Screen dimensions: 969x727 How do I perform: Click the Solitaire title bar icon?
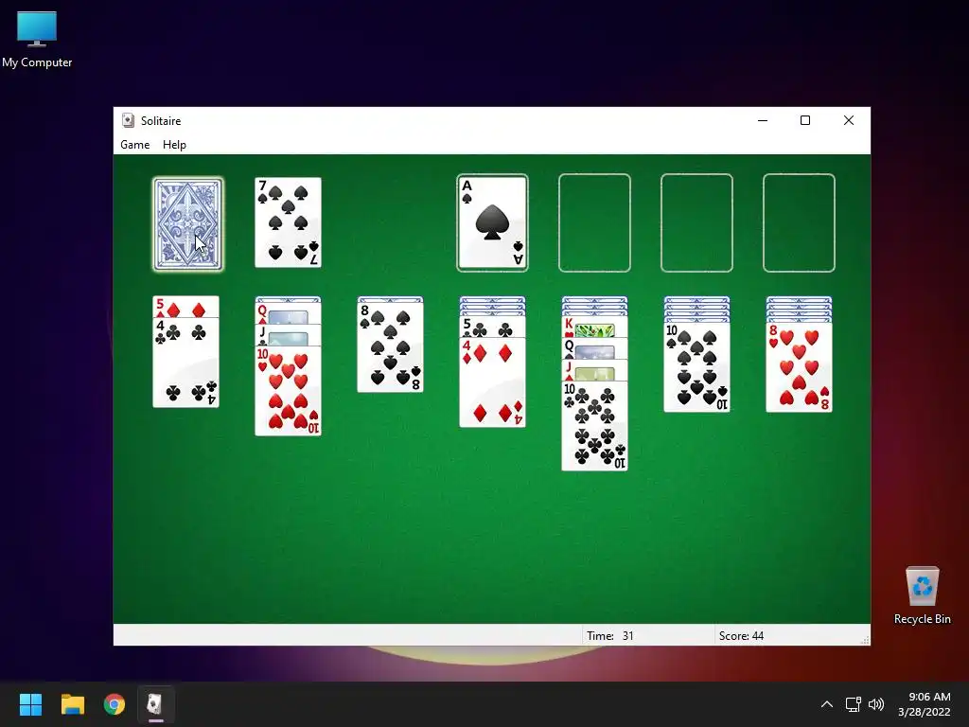pyautogui.click(x=128, y=120)
